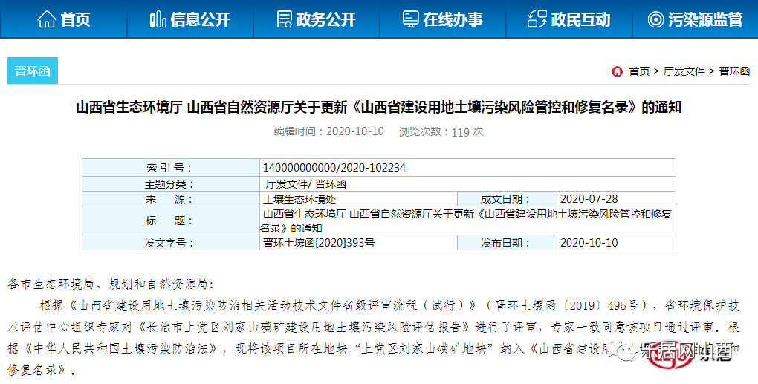Image resolution: width=758 pixels, height=384 pixels.
Task: Click index number 140000000000/2020-102234
Action: click(x=334, y=168)
